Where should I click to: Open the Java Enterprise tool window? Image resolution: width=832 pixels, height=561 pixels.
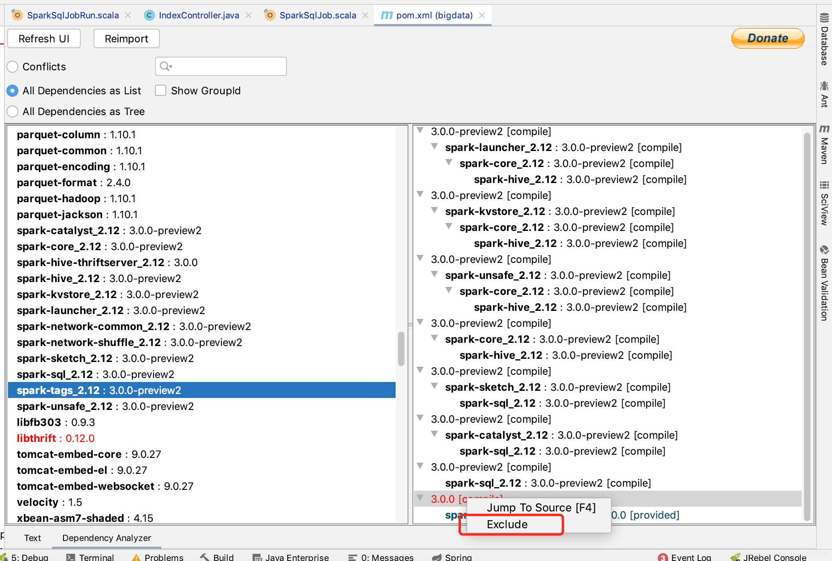(291, 557)
